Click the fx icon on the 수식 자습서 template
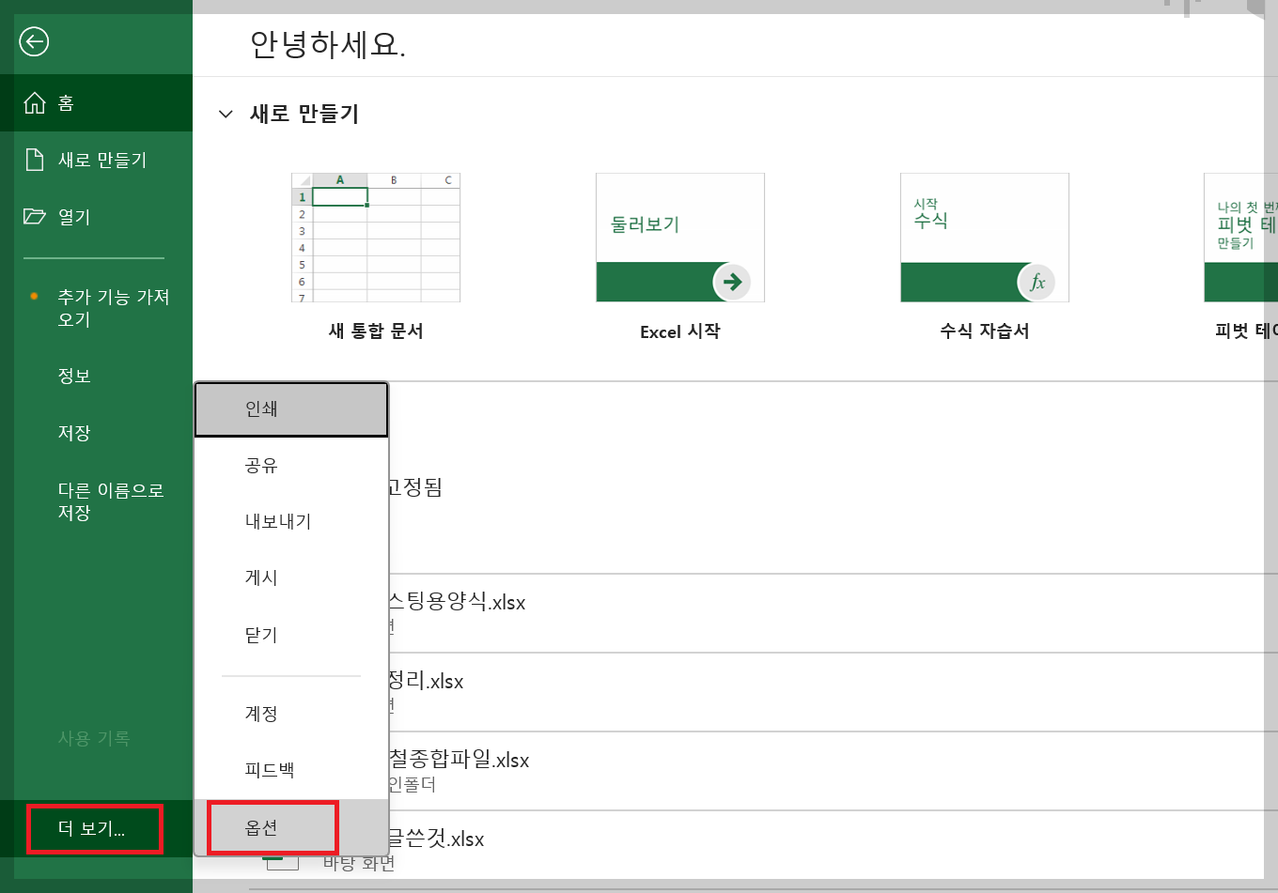 pyautogui.click(x=1036, y=281)
